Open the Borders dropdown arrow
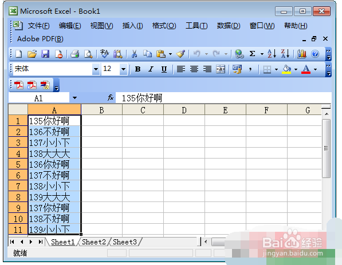Image resolution: width=342 pixels, height=265 pixels. tap(276, 69)
